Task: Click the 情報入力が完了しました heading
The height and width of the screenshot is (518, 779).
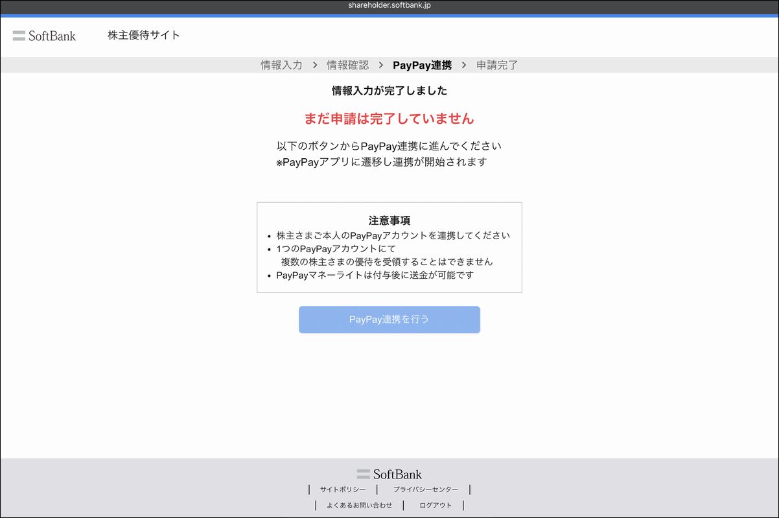Action: click(389, 91)
